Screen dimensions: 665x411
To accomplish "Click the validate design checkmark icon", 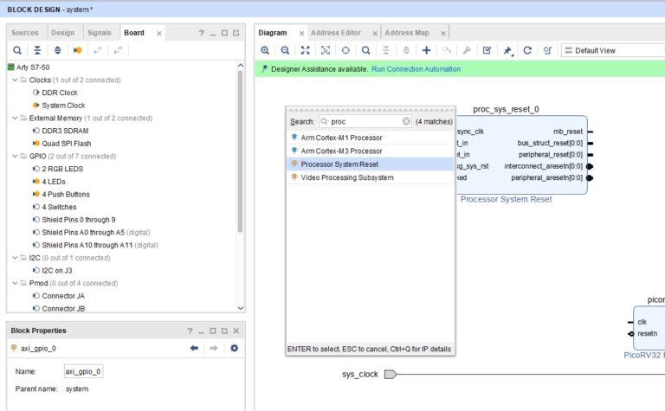I will [487, 50].
